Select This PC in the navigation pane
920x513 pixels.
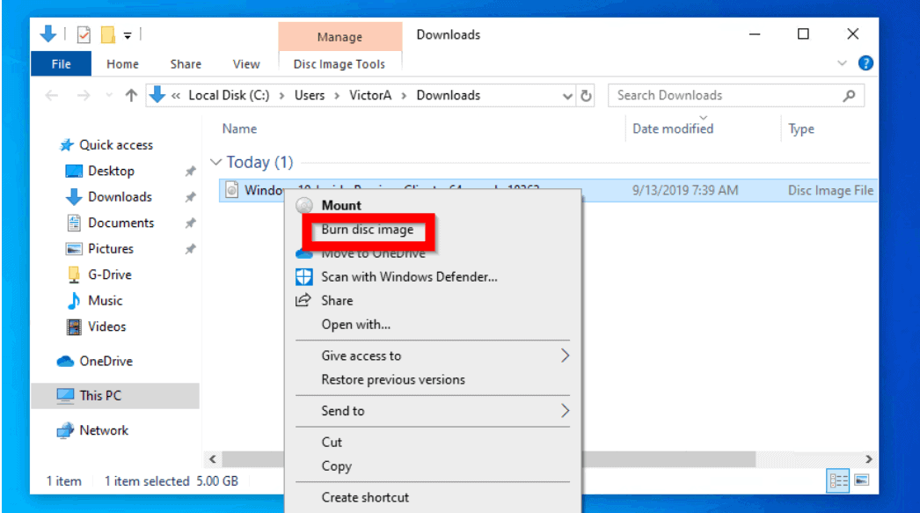(115, 396)
